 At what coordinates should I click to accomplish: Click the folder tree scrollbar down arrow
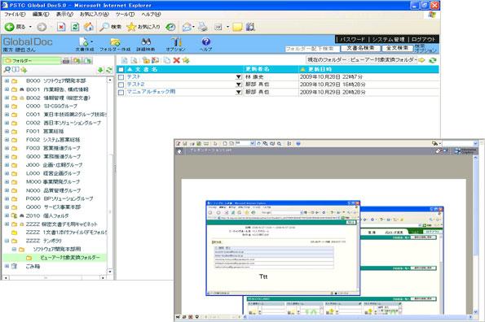110,272
